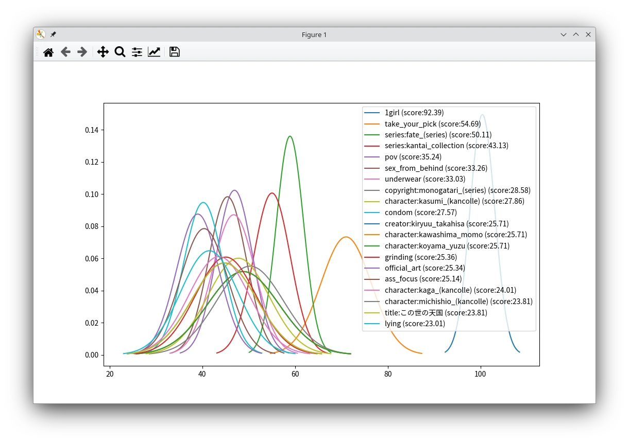Maximize window using the up chevron
This screenshot has width=629, height=443.
point(576,34)
